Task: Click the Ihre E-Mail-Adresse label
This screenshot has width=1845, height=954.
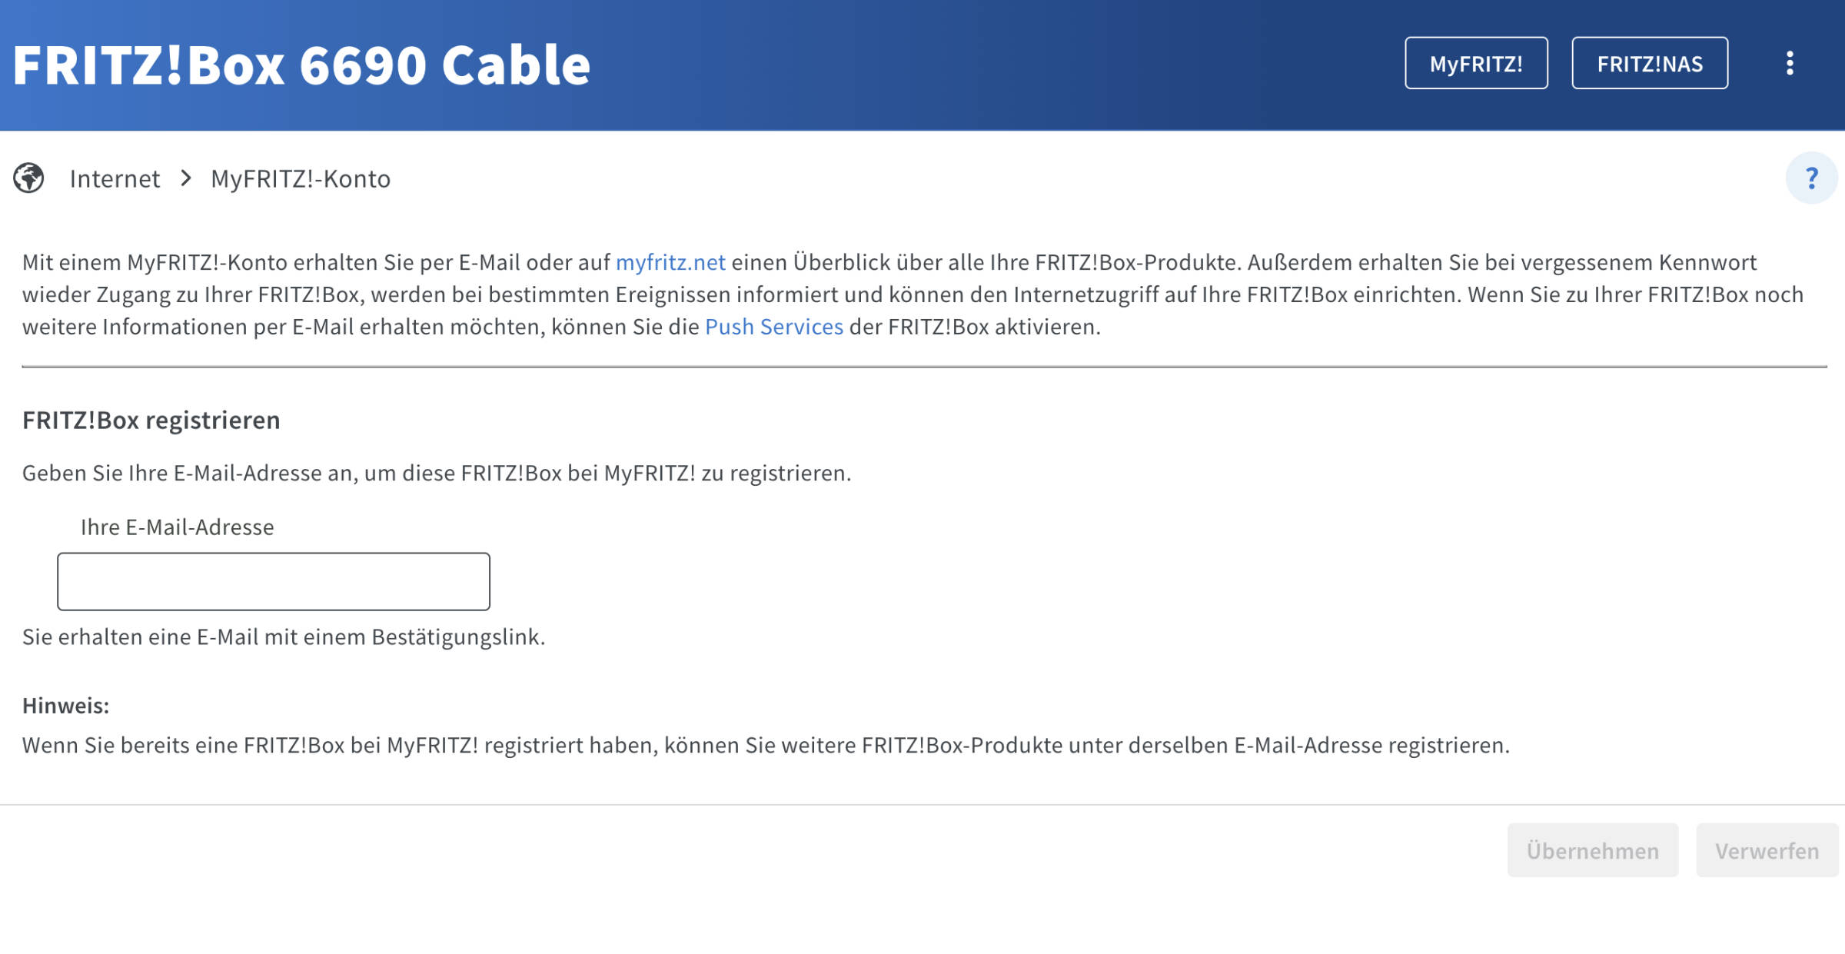Action: click(x=178, y=527)
